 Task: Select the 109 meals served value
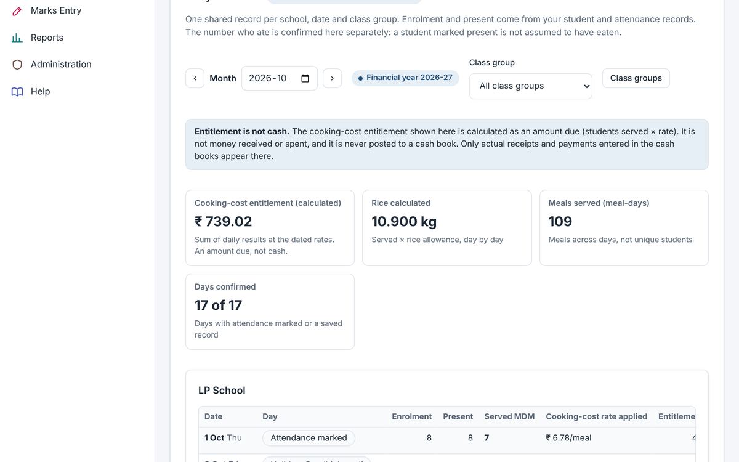click(560, 222)
